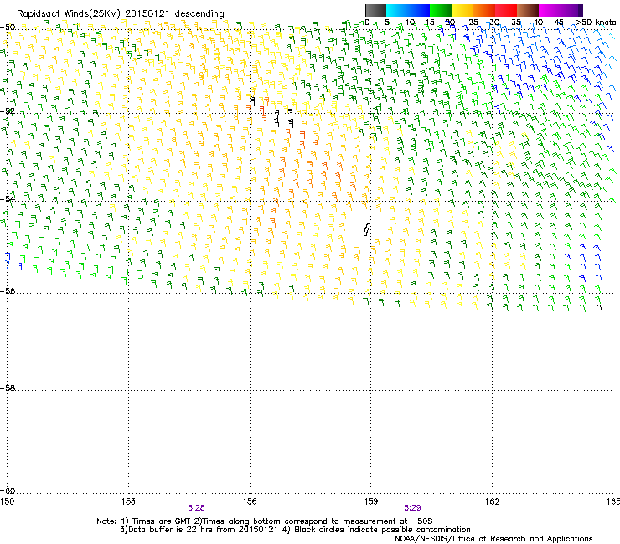This screenshot has height=544, width=620.
Task: Click the '159' longitude axis label
Action: pos(371,501)
